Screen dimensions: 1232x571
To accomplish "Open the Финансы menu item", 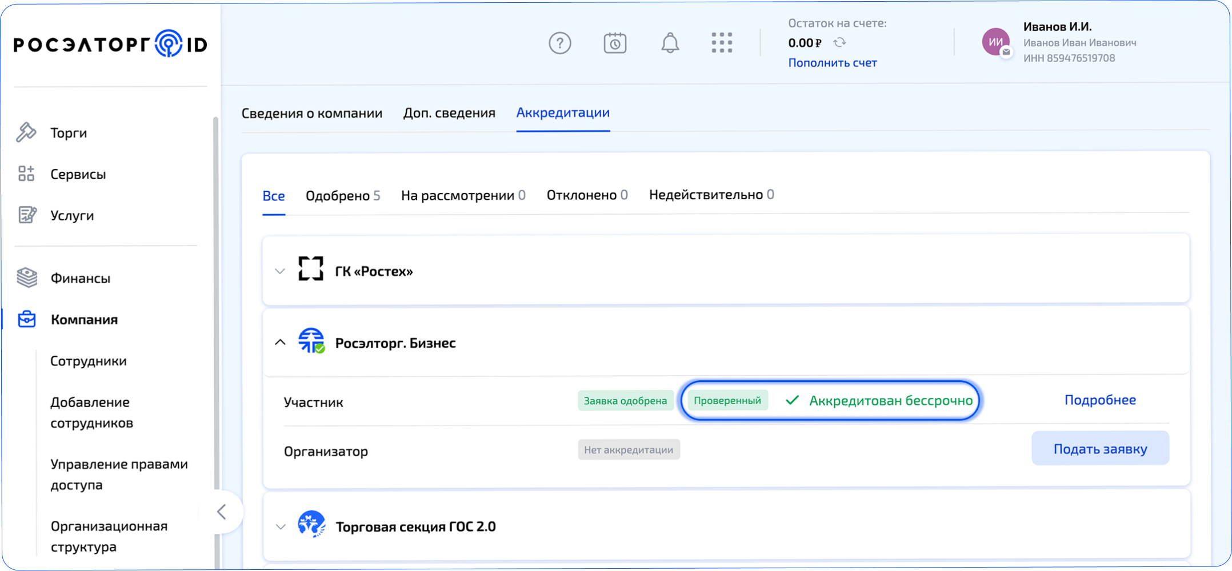I will [81, 279].
